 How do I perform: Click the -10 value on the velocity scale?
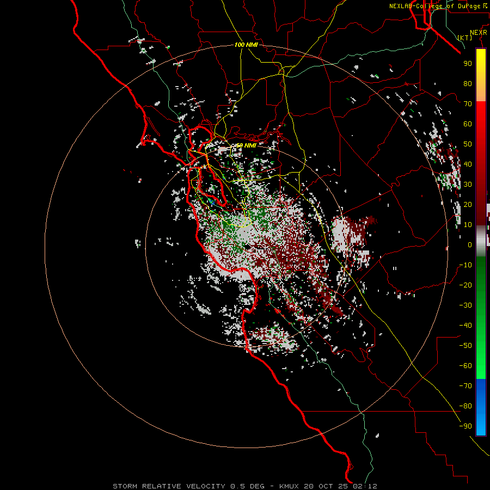pos(465,265)
